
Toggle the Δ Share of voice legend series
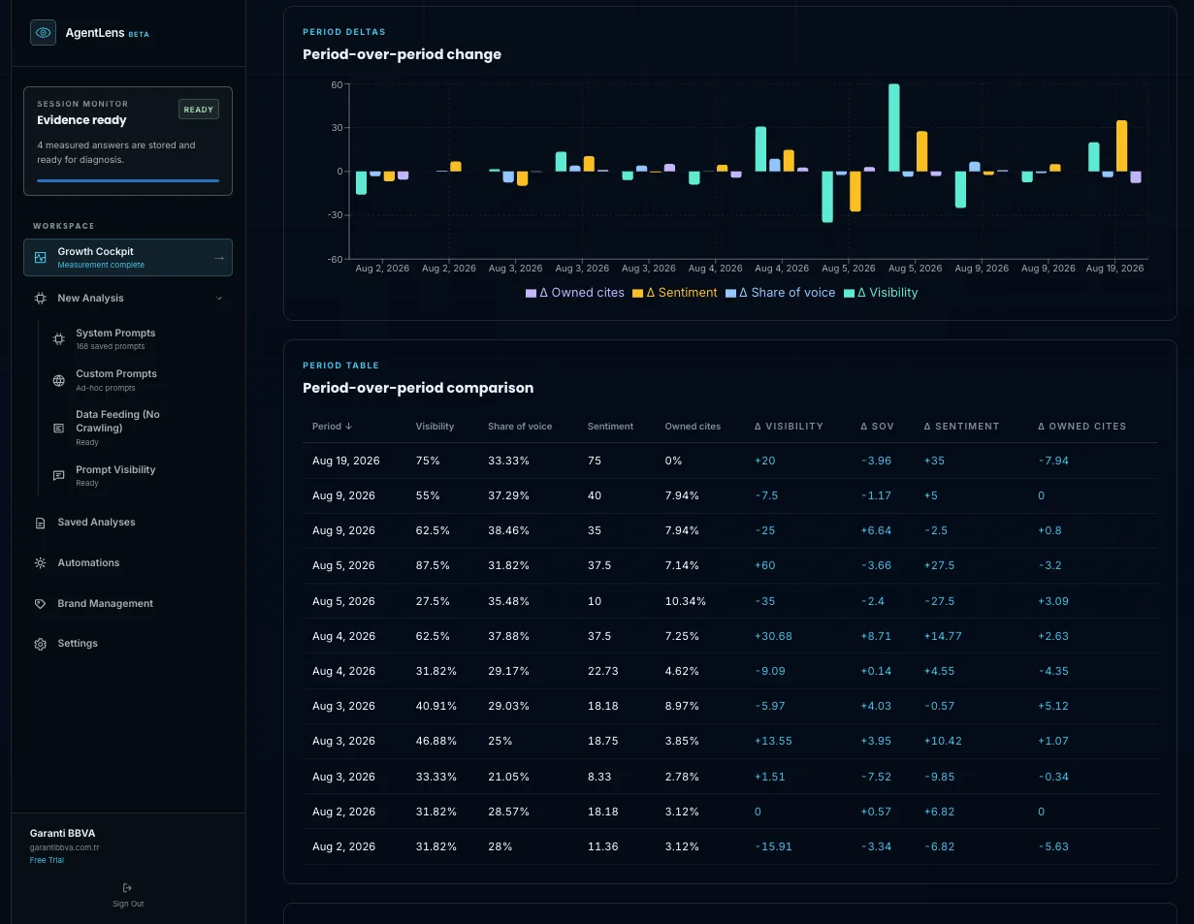point(781,293)
